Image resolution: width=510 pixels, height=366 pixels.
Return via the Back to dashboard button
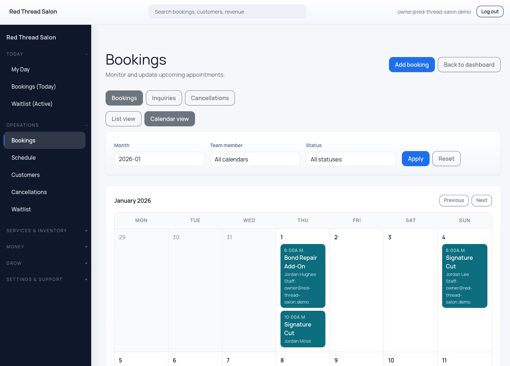(469, 65)
